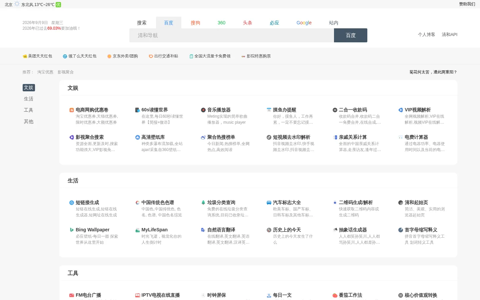
Task: Click the weather sun icon beside 北京
Action: pyautogui.click(x=17, y=4)
